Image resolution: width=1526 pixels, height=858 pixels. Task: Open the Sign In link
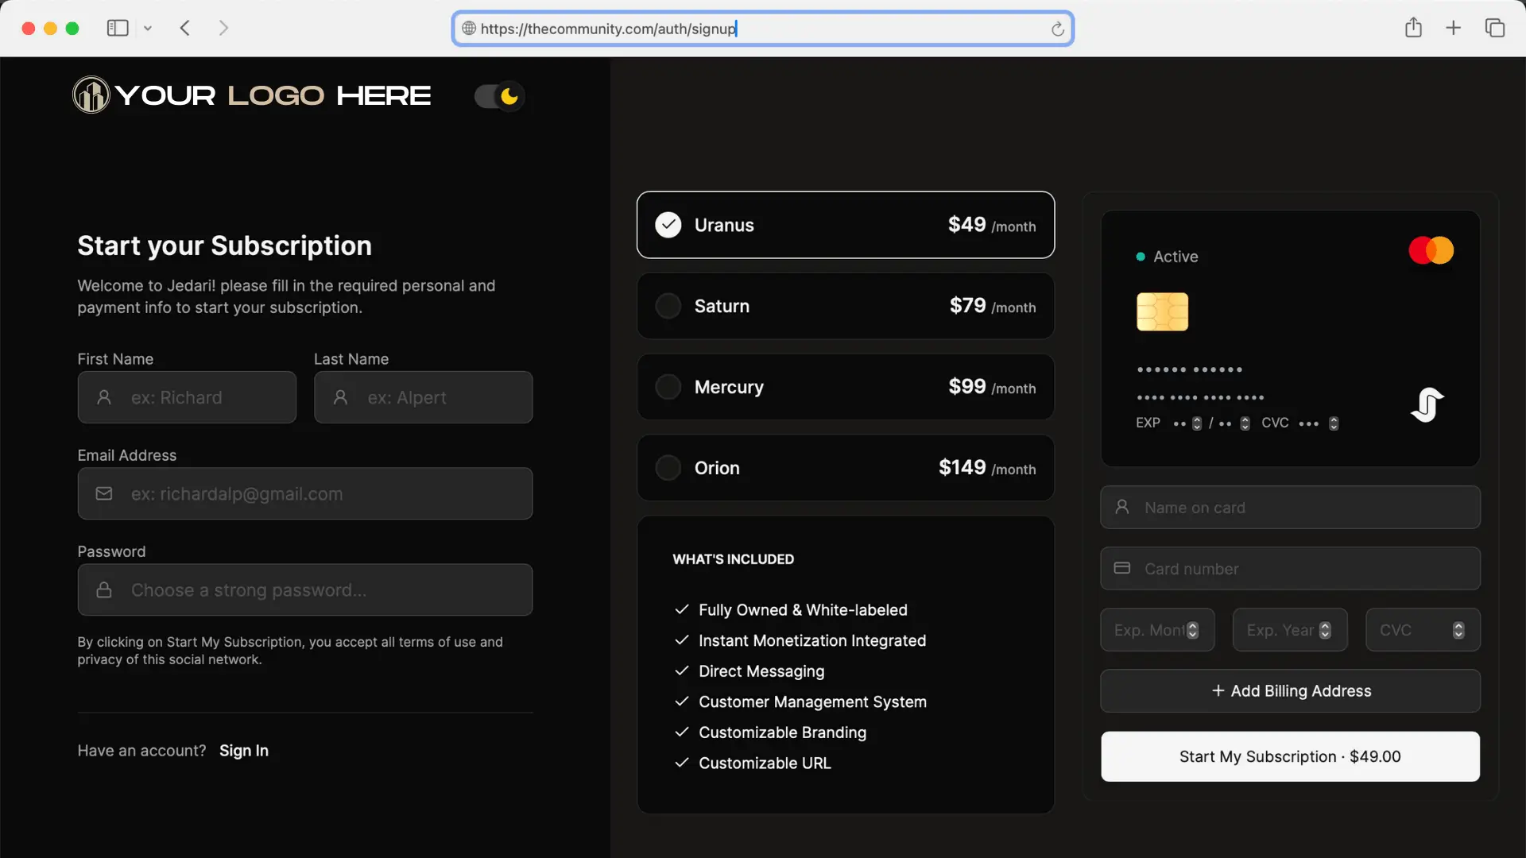tap(244, 751)
